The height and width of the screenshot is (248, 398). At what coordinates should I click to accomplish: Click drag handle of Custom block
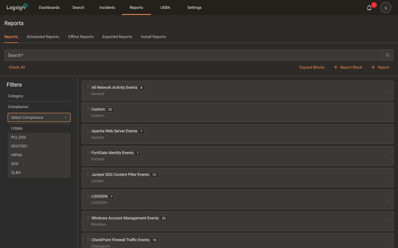pyautogui.click(x=88, y=109)
